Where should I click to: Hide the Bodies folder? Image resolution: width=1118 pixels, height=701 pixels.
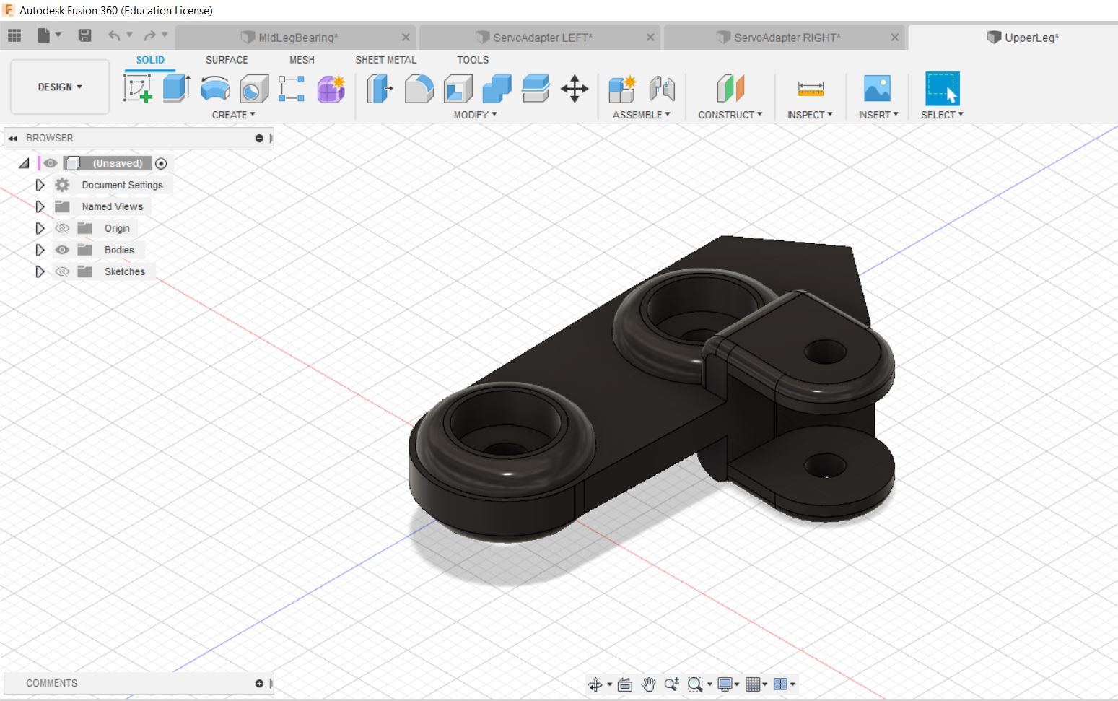coord(62,250)
